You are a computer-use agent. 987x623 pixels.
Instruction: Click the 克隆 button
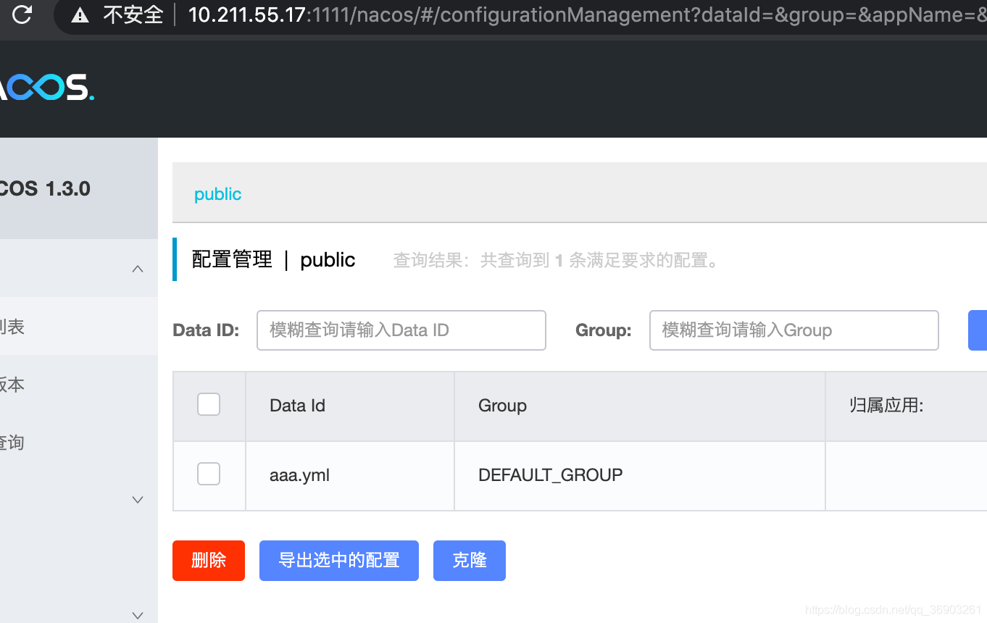coord(470,561)
